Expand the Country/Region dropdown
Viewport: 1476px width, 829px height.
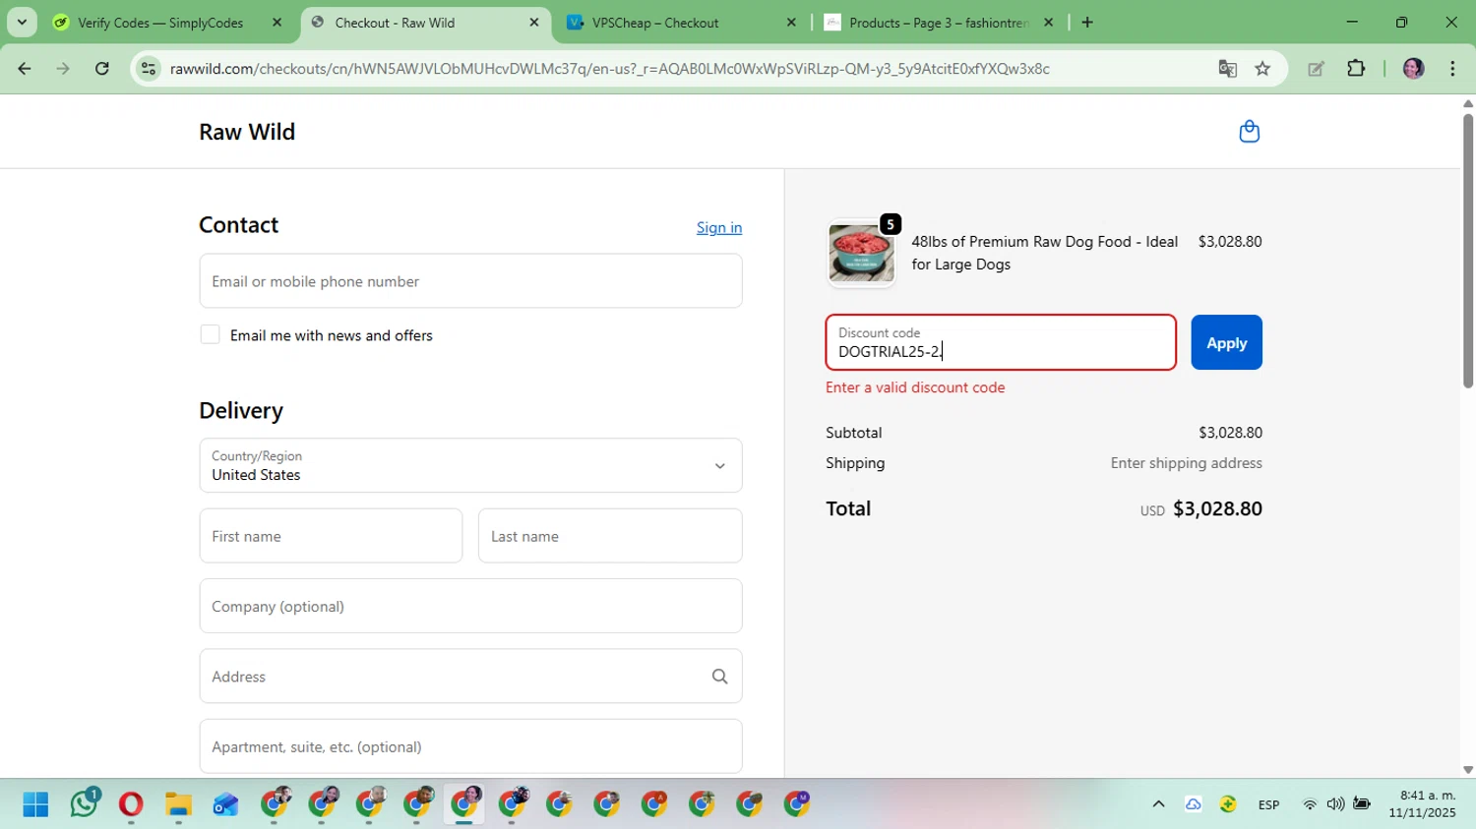click(470, 465)
